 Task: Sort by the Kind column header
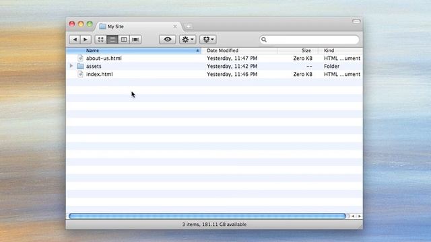click(x=341, y=50)
